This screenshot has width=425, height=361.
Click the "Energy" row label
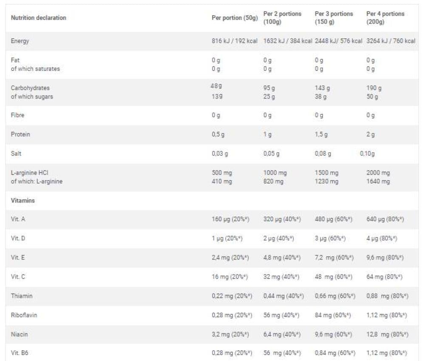(20, 41)
